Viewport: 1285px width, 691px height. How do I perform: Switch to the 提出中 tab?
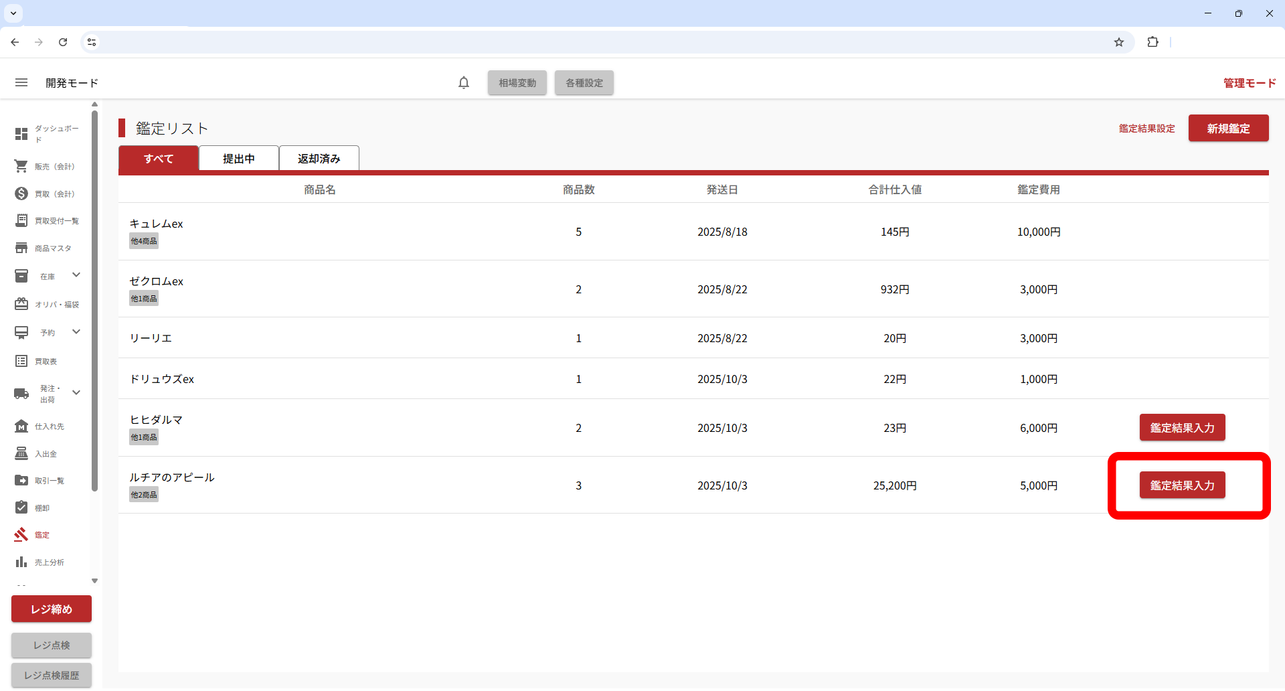(x=239, y=159)
